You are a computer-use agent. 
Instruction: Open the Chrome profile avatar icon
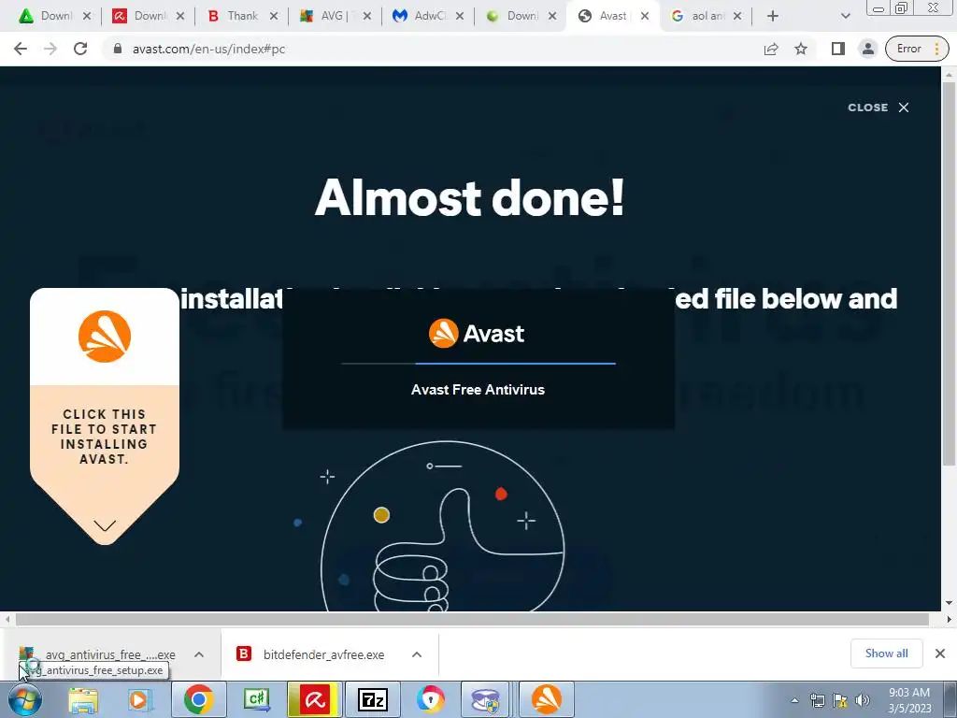click(x=868, y=49)
